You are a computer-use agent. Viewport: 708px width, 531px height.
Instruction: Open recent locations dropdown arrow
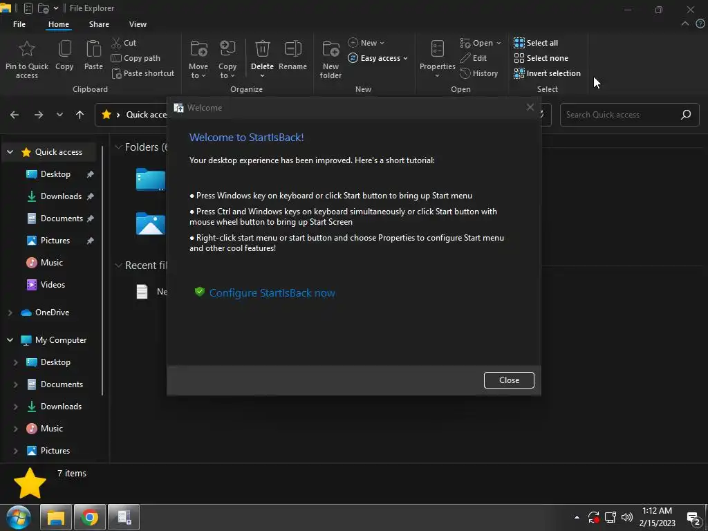tap(59, 115)
